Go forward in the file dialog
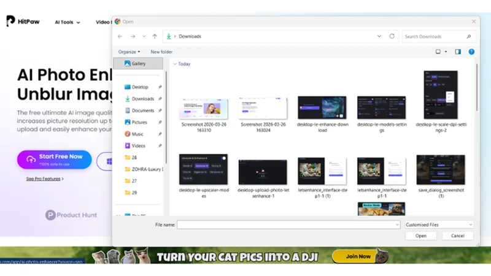This screenshot has height=276, width=491. click(x=133, y=37)
